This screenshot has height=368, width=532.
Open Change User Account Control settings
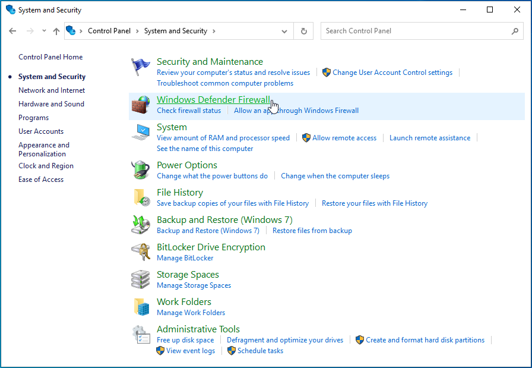click(x=392, y=73)
